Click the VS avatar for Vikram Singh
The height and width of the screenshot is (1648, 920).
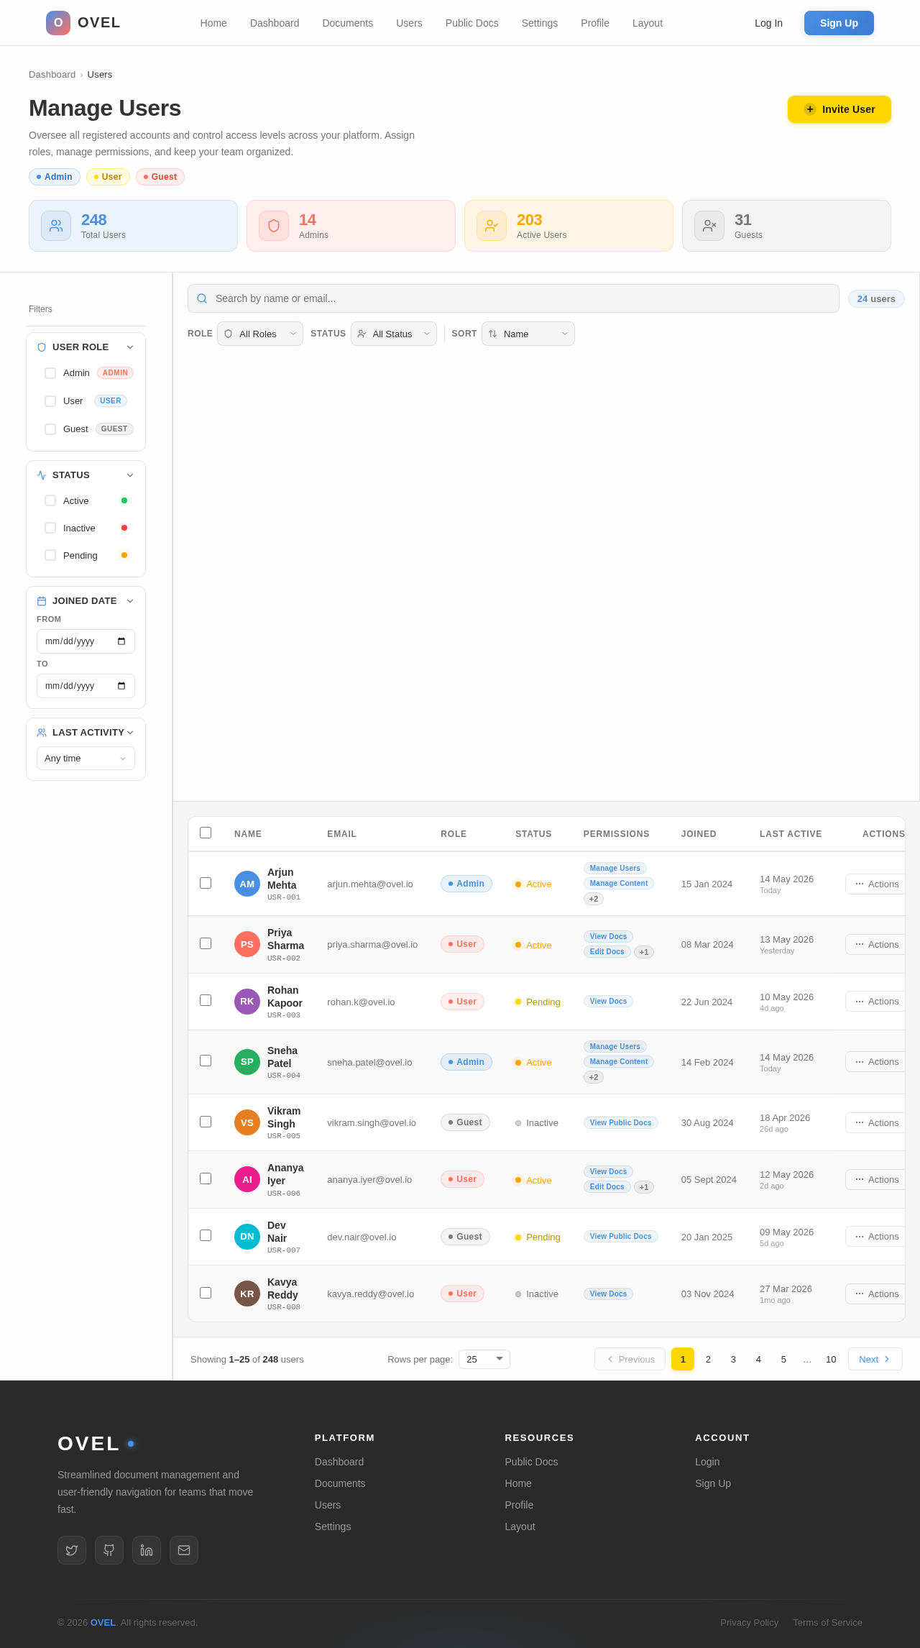pyautogui.click(x=247, y=1122)
